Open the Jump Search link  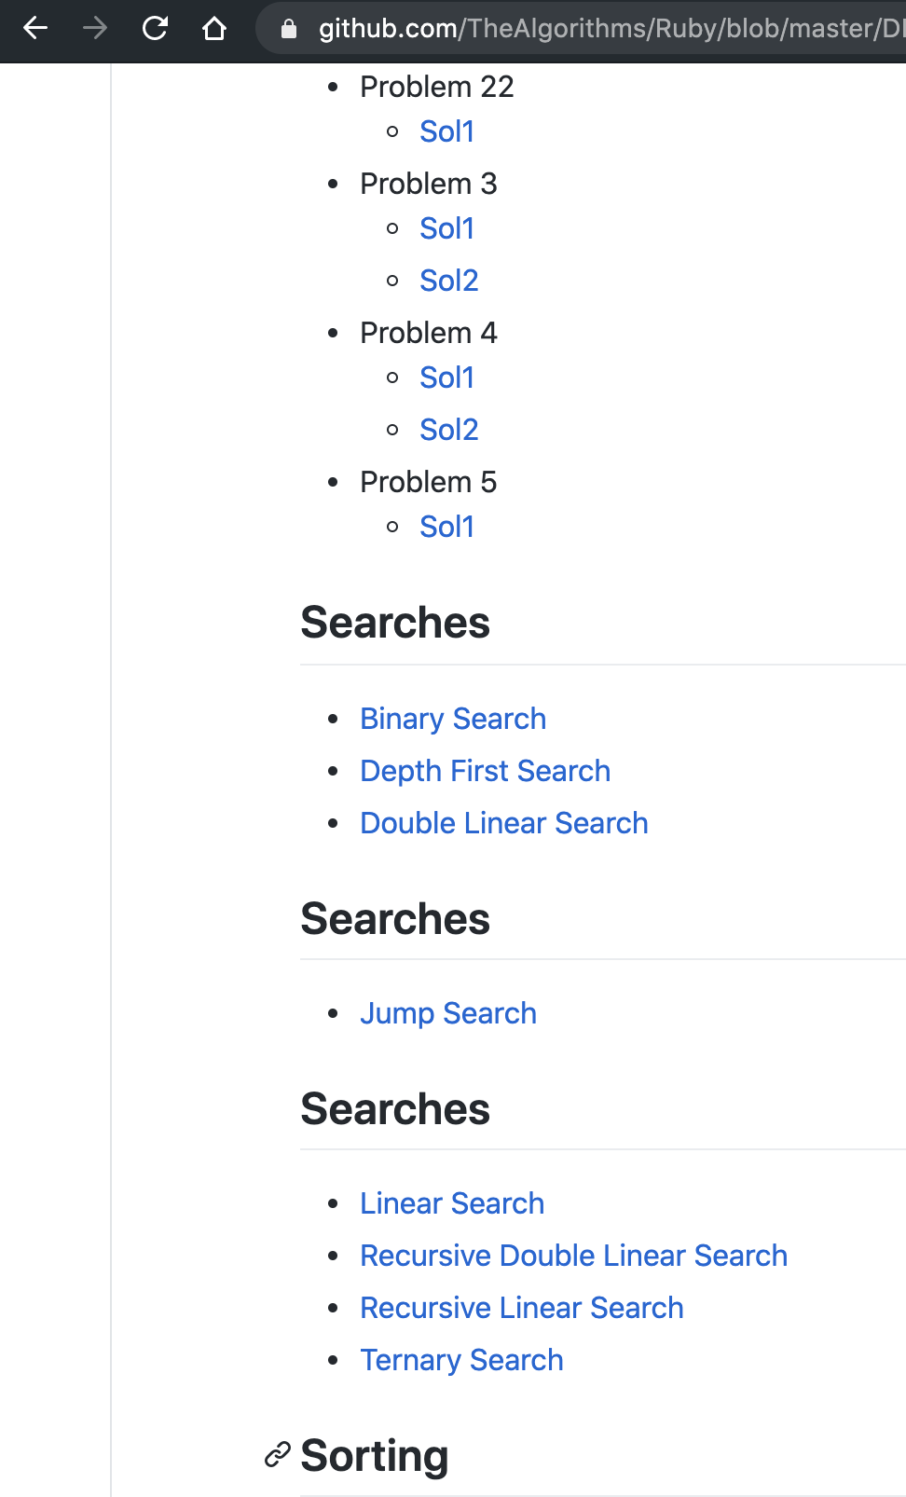pyautogui.click(x=448, y=1013)
